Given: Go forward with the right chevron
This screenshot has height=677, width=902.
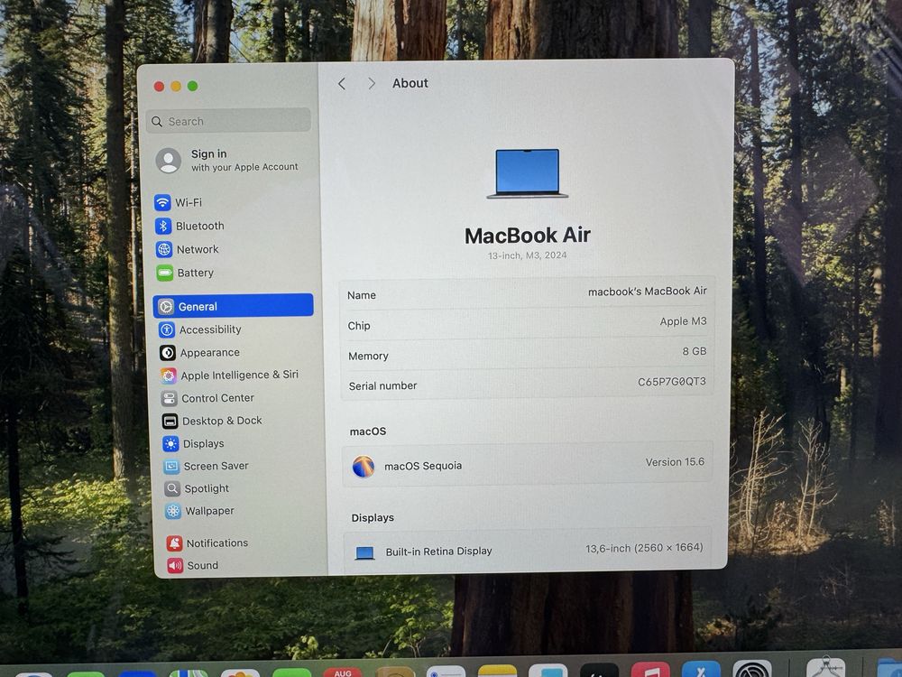Looking at the screenshot, I should [371, 84].
